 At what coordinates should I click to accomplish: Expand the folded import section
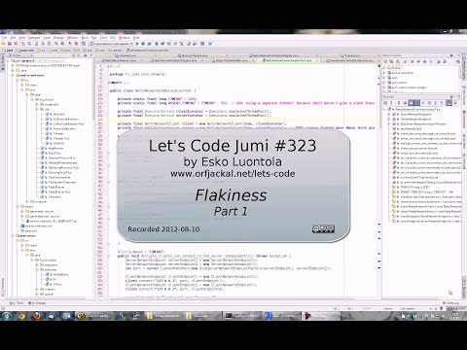[109, 83]
